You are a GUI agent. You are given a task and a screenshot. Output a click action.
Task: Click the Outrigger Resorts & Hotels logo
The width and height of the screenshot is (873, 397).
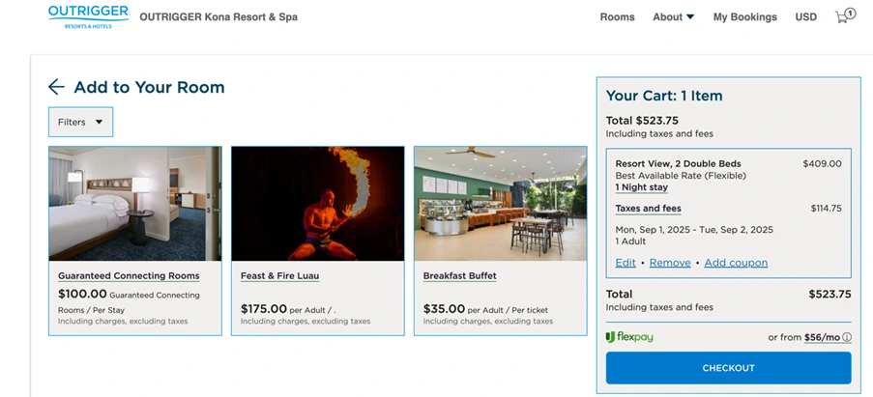[87, 16]
